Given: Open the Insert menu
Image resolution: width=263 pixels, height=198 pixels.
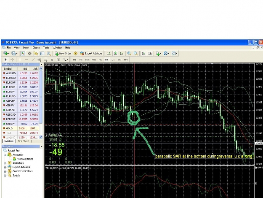Looking at the screenshot, I should pos(26,48).
